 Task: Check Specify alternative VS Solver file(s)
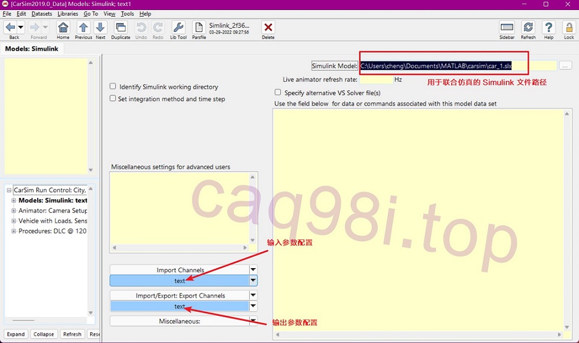pos(277,92)
